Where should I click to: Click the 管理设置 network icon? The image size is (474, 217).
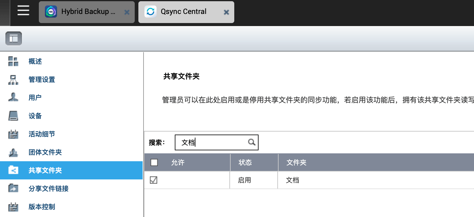click(x=13, y=79)
